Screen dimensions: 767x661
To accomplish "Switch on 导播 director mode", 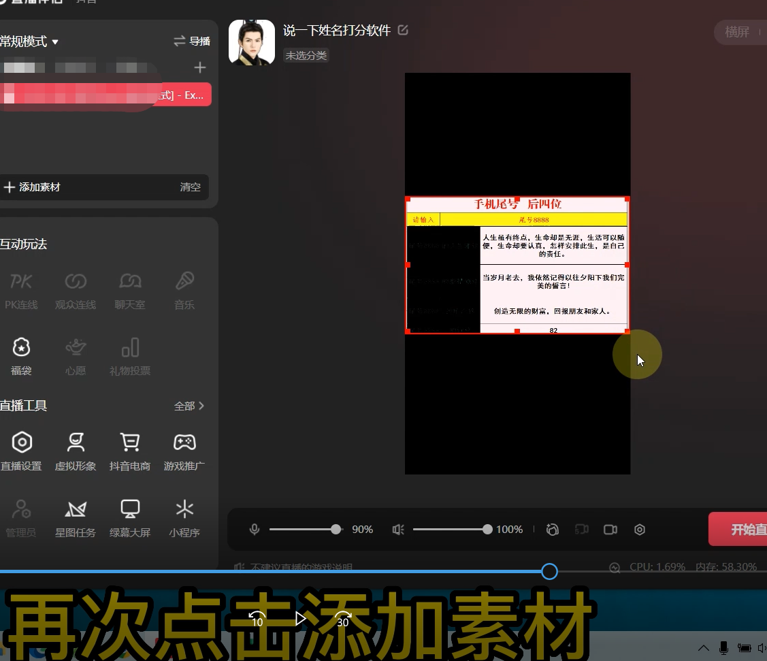I will (192, 41).
